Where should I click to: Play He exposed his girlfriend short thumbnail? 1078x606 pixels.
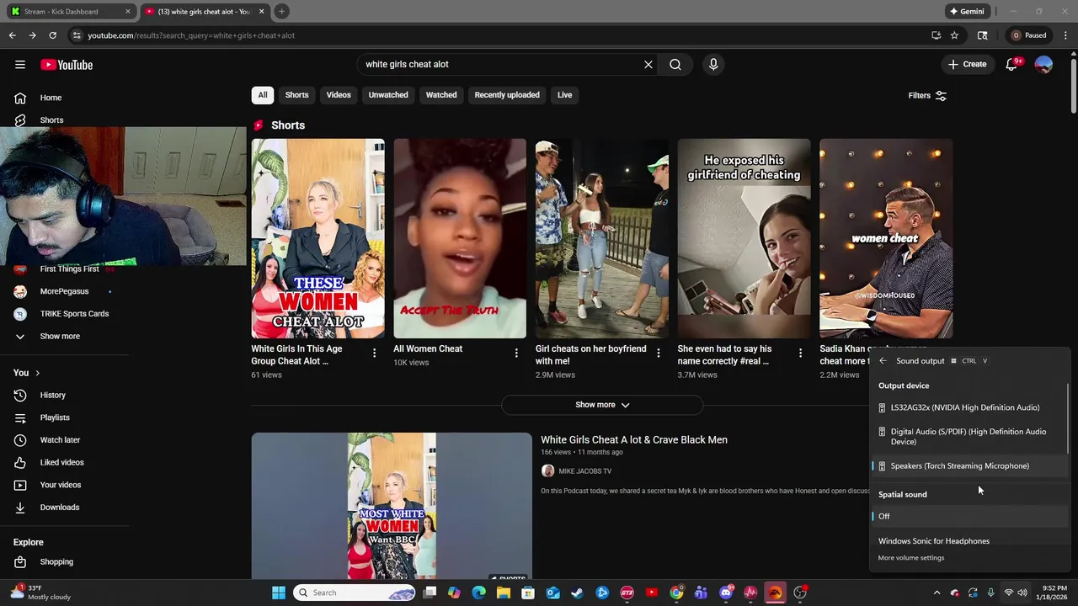tap(744, 239)
